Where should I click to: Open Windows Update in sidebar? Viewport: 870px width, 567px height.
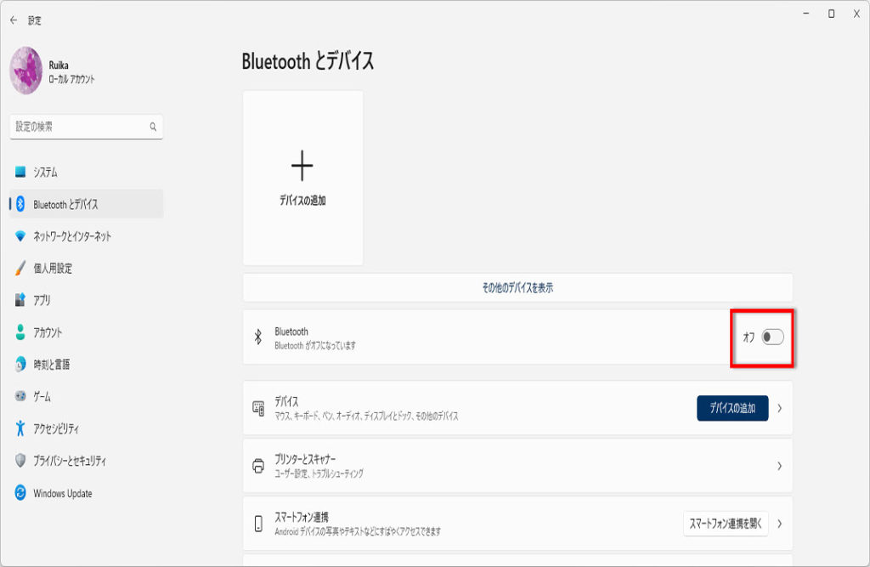coord(63,493)
